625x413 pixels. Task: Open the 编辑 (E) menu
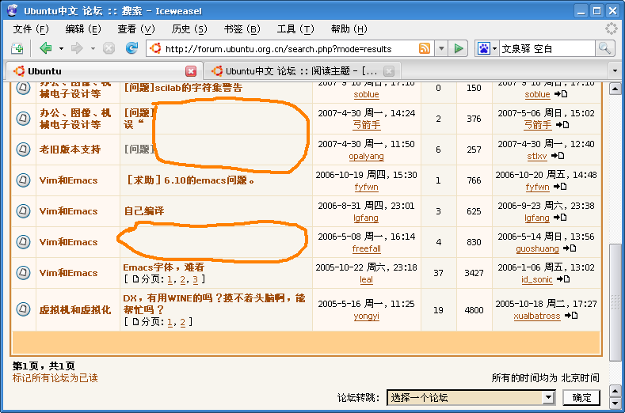pyautogui.click(x=83, y=28)
